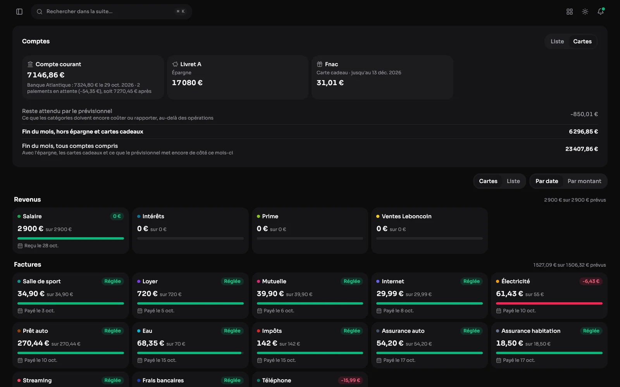
Task: Sort categories Par date
Action: click(x=547, y=181)
